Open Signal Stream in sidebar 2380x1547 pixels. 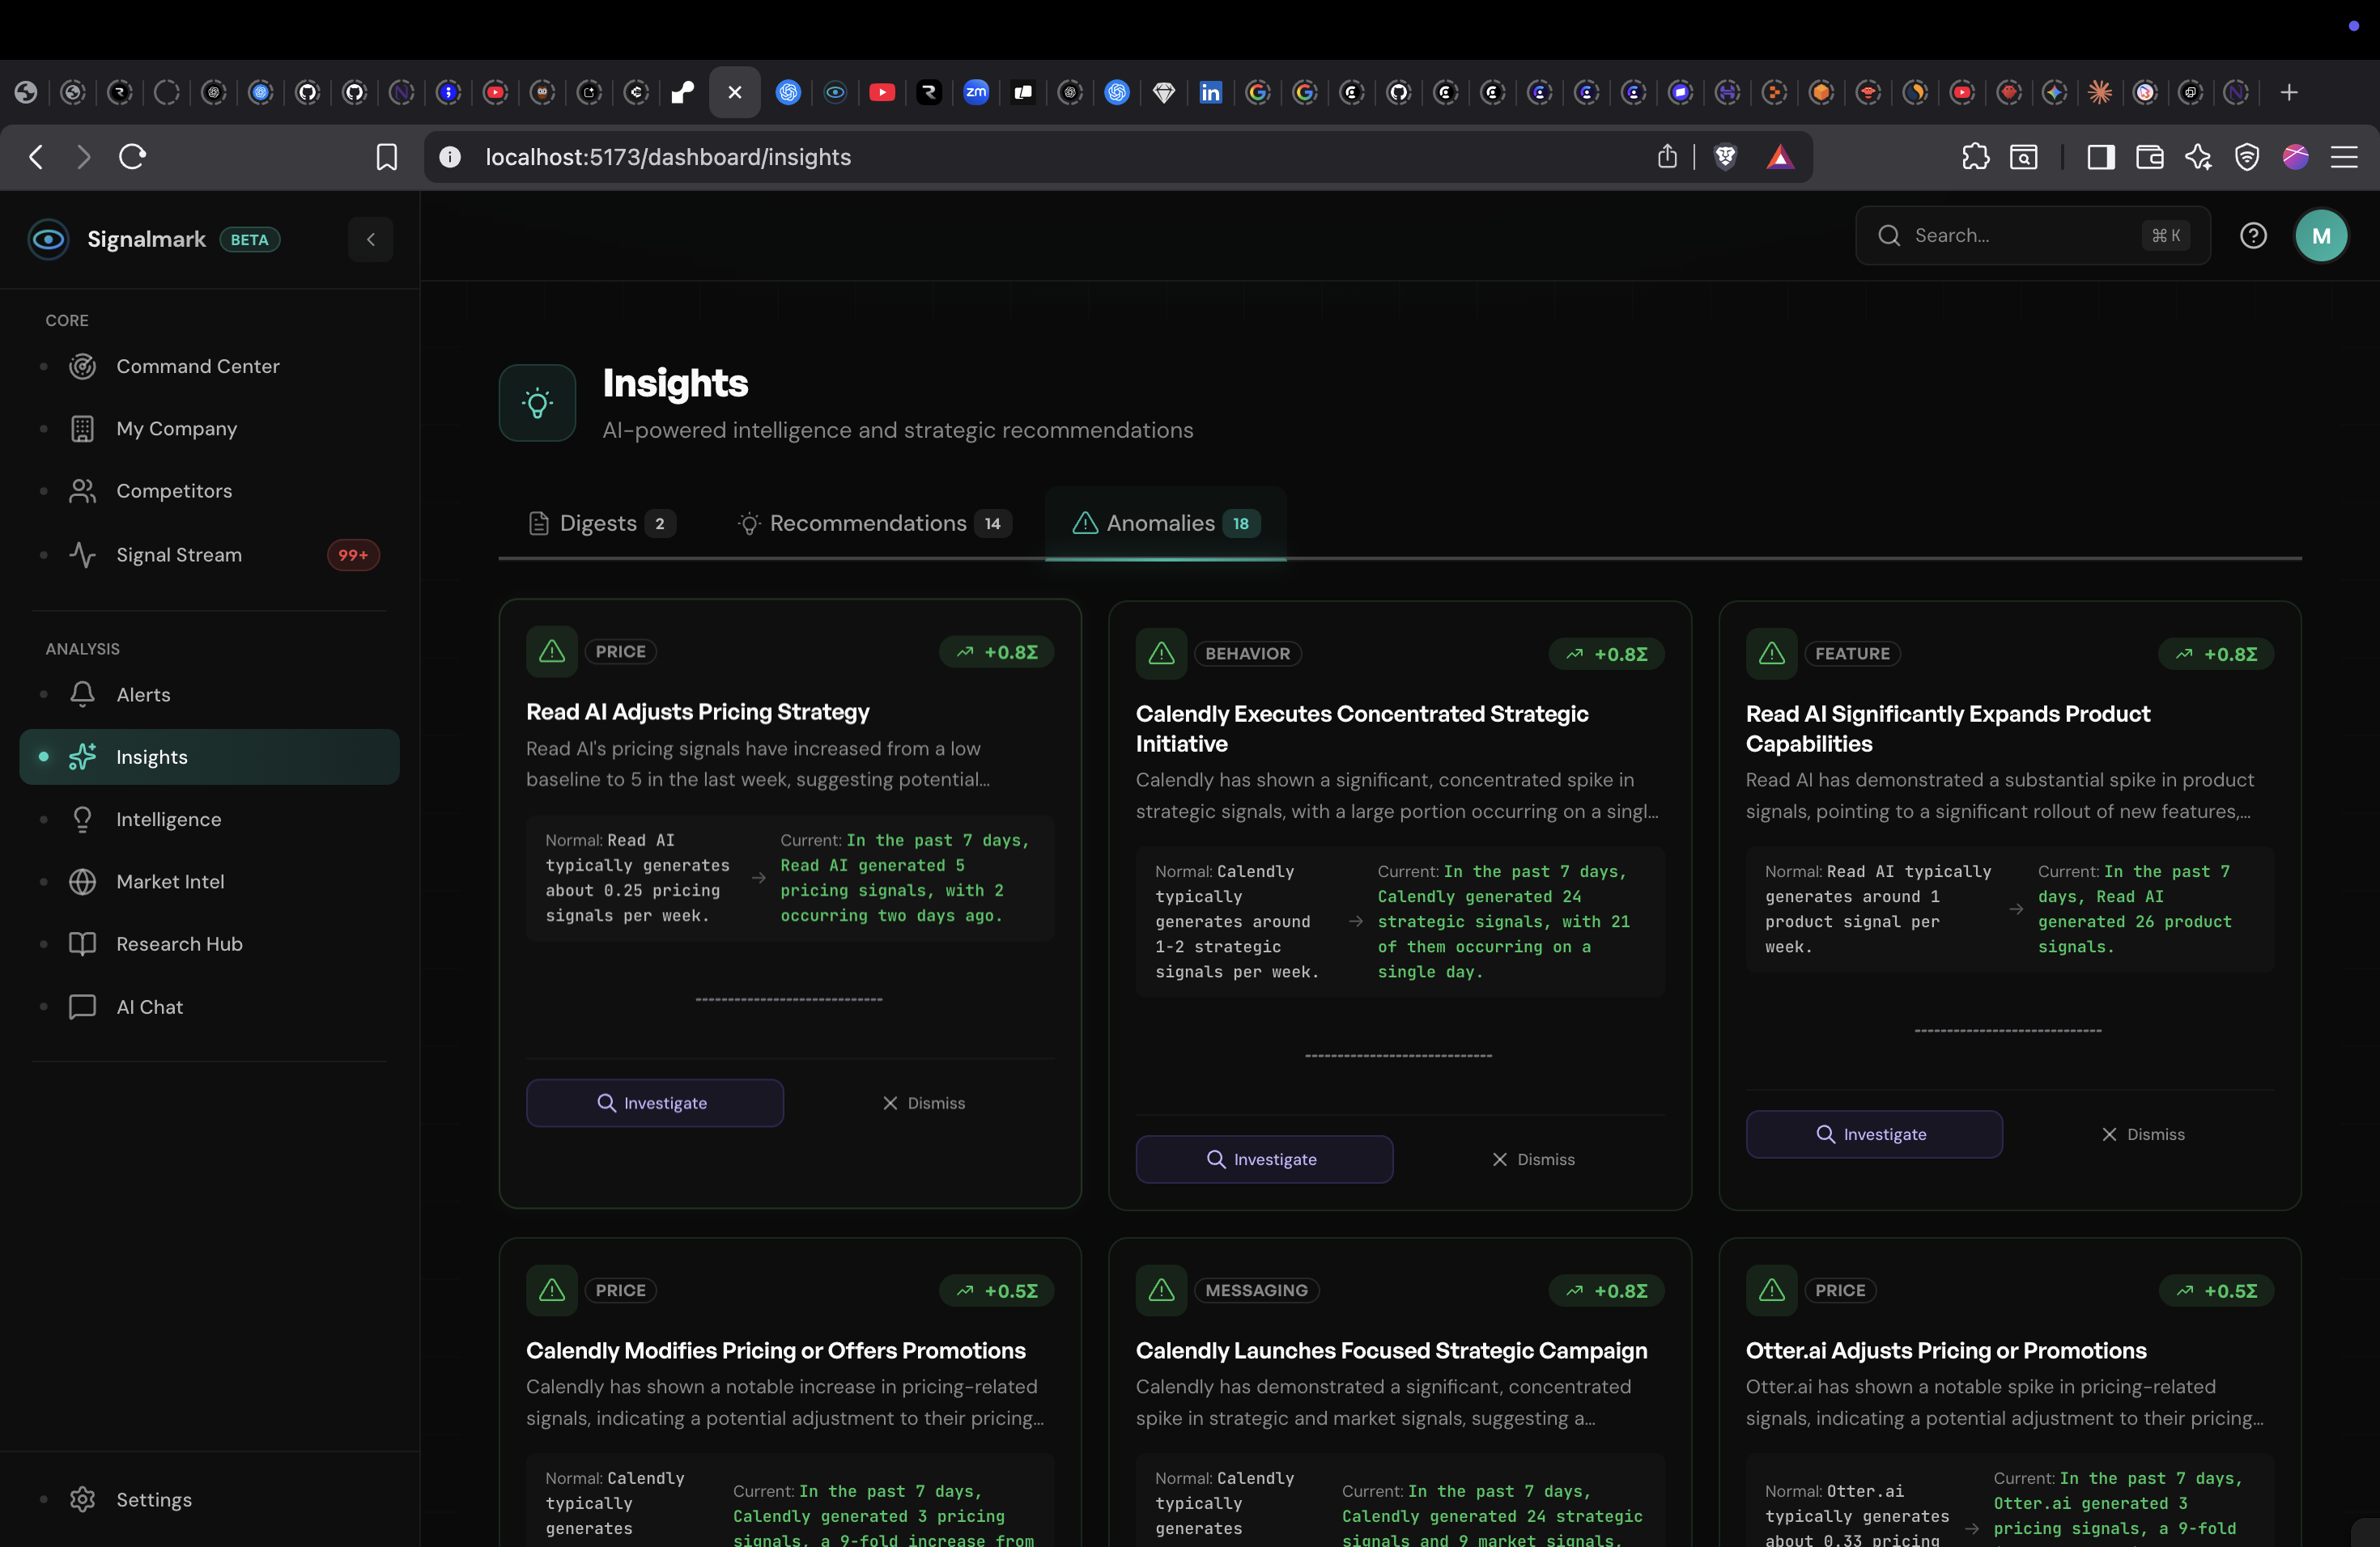coord(178,555)
